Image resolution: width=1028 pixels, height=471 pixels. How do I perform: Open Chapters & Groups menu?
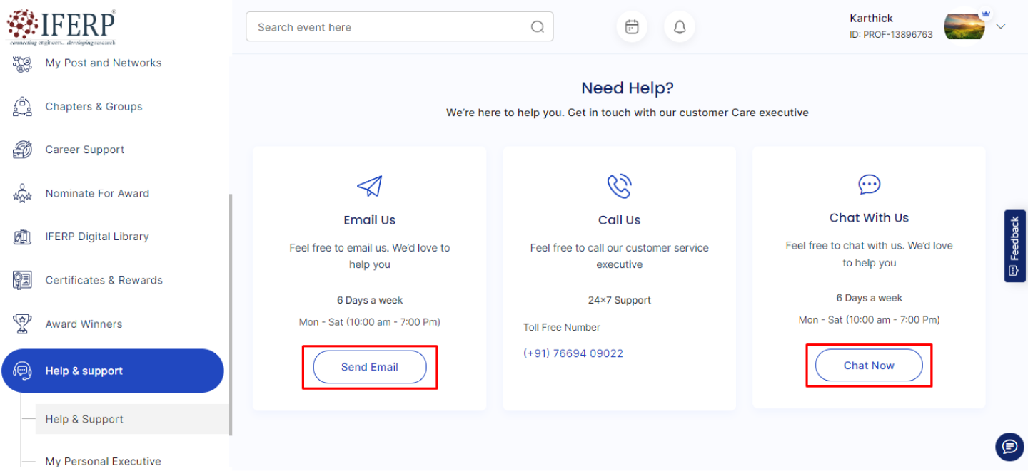pyautogui.click(x=94, y=107)
